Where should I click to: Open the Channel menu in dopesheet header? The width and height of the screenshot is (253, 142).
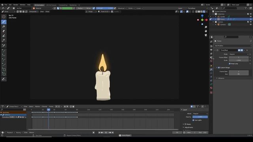click(x=44, y=106)
